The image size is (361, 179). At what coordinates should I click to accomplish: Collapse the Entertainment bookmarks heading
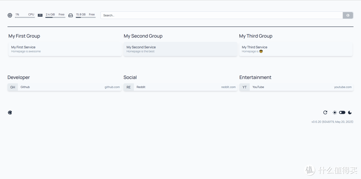coord(255,77)
